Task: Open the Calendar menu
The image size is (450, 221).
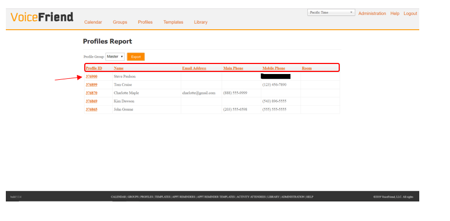Action: point(93,22)
